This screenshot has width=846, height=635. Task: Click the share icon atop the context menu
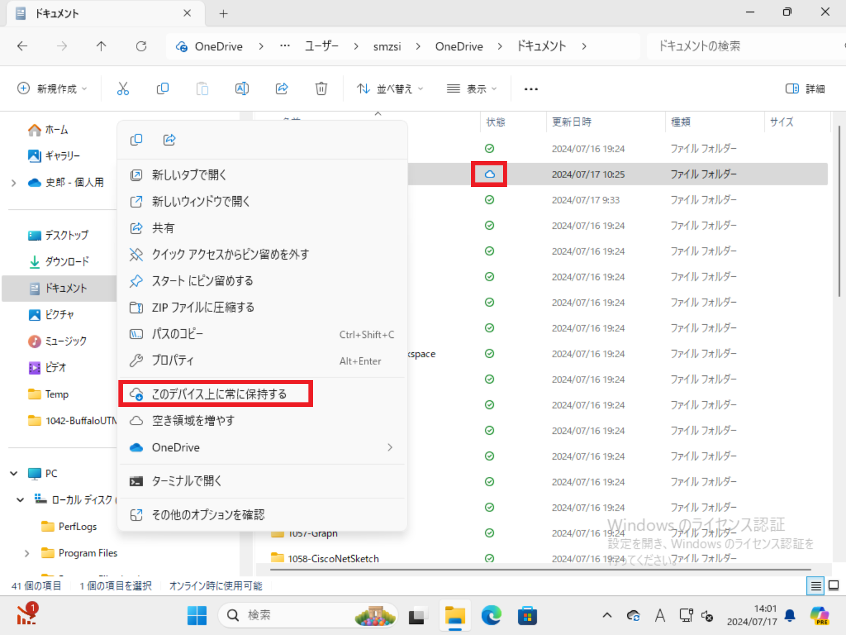tap(169, 140)
